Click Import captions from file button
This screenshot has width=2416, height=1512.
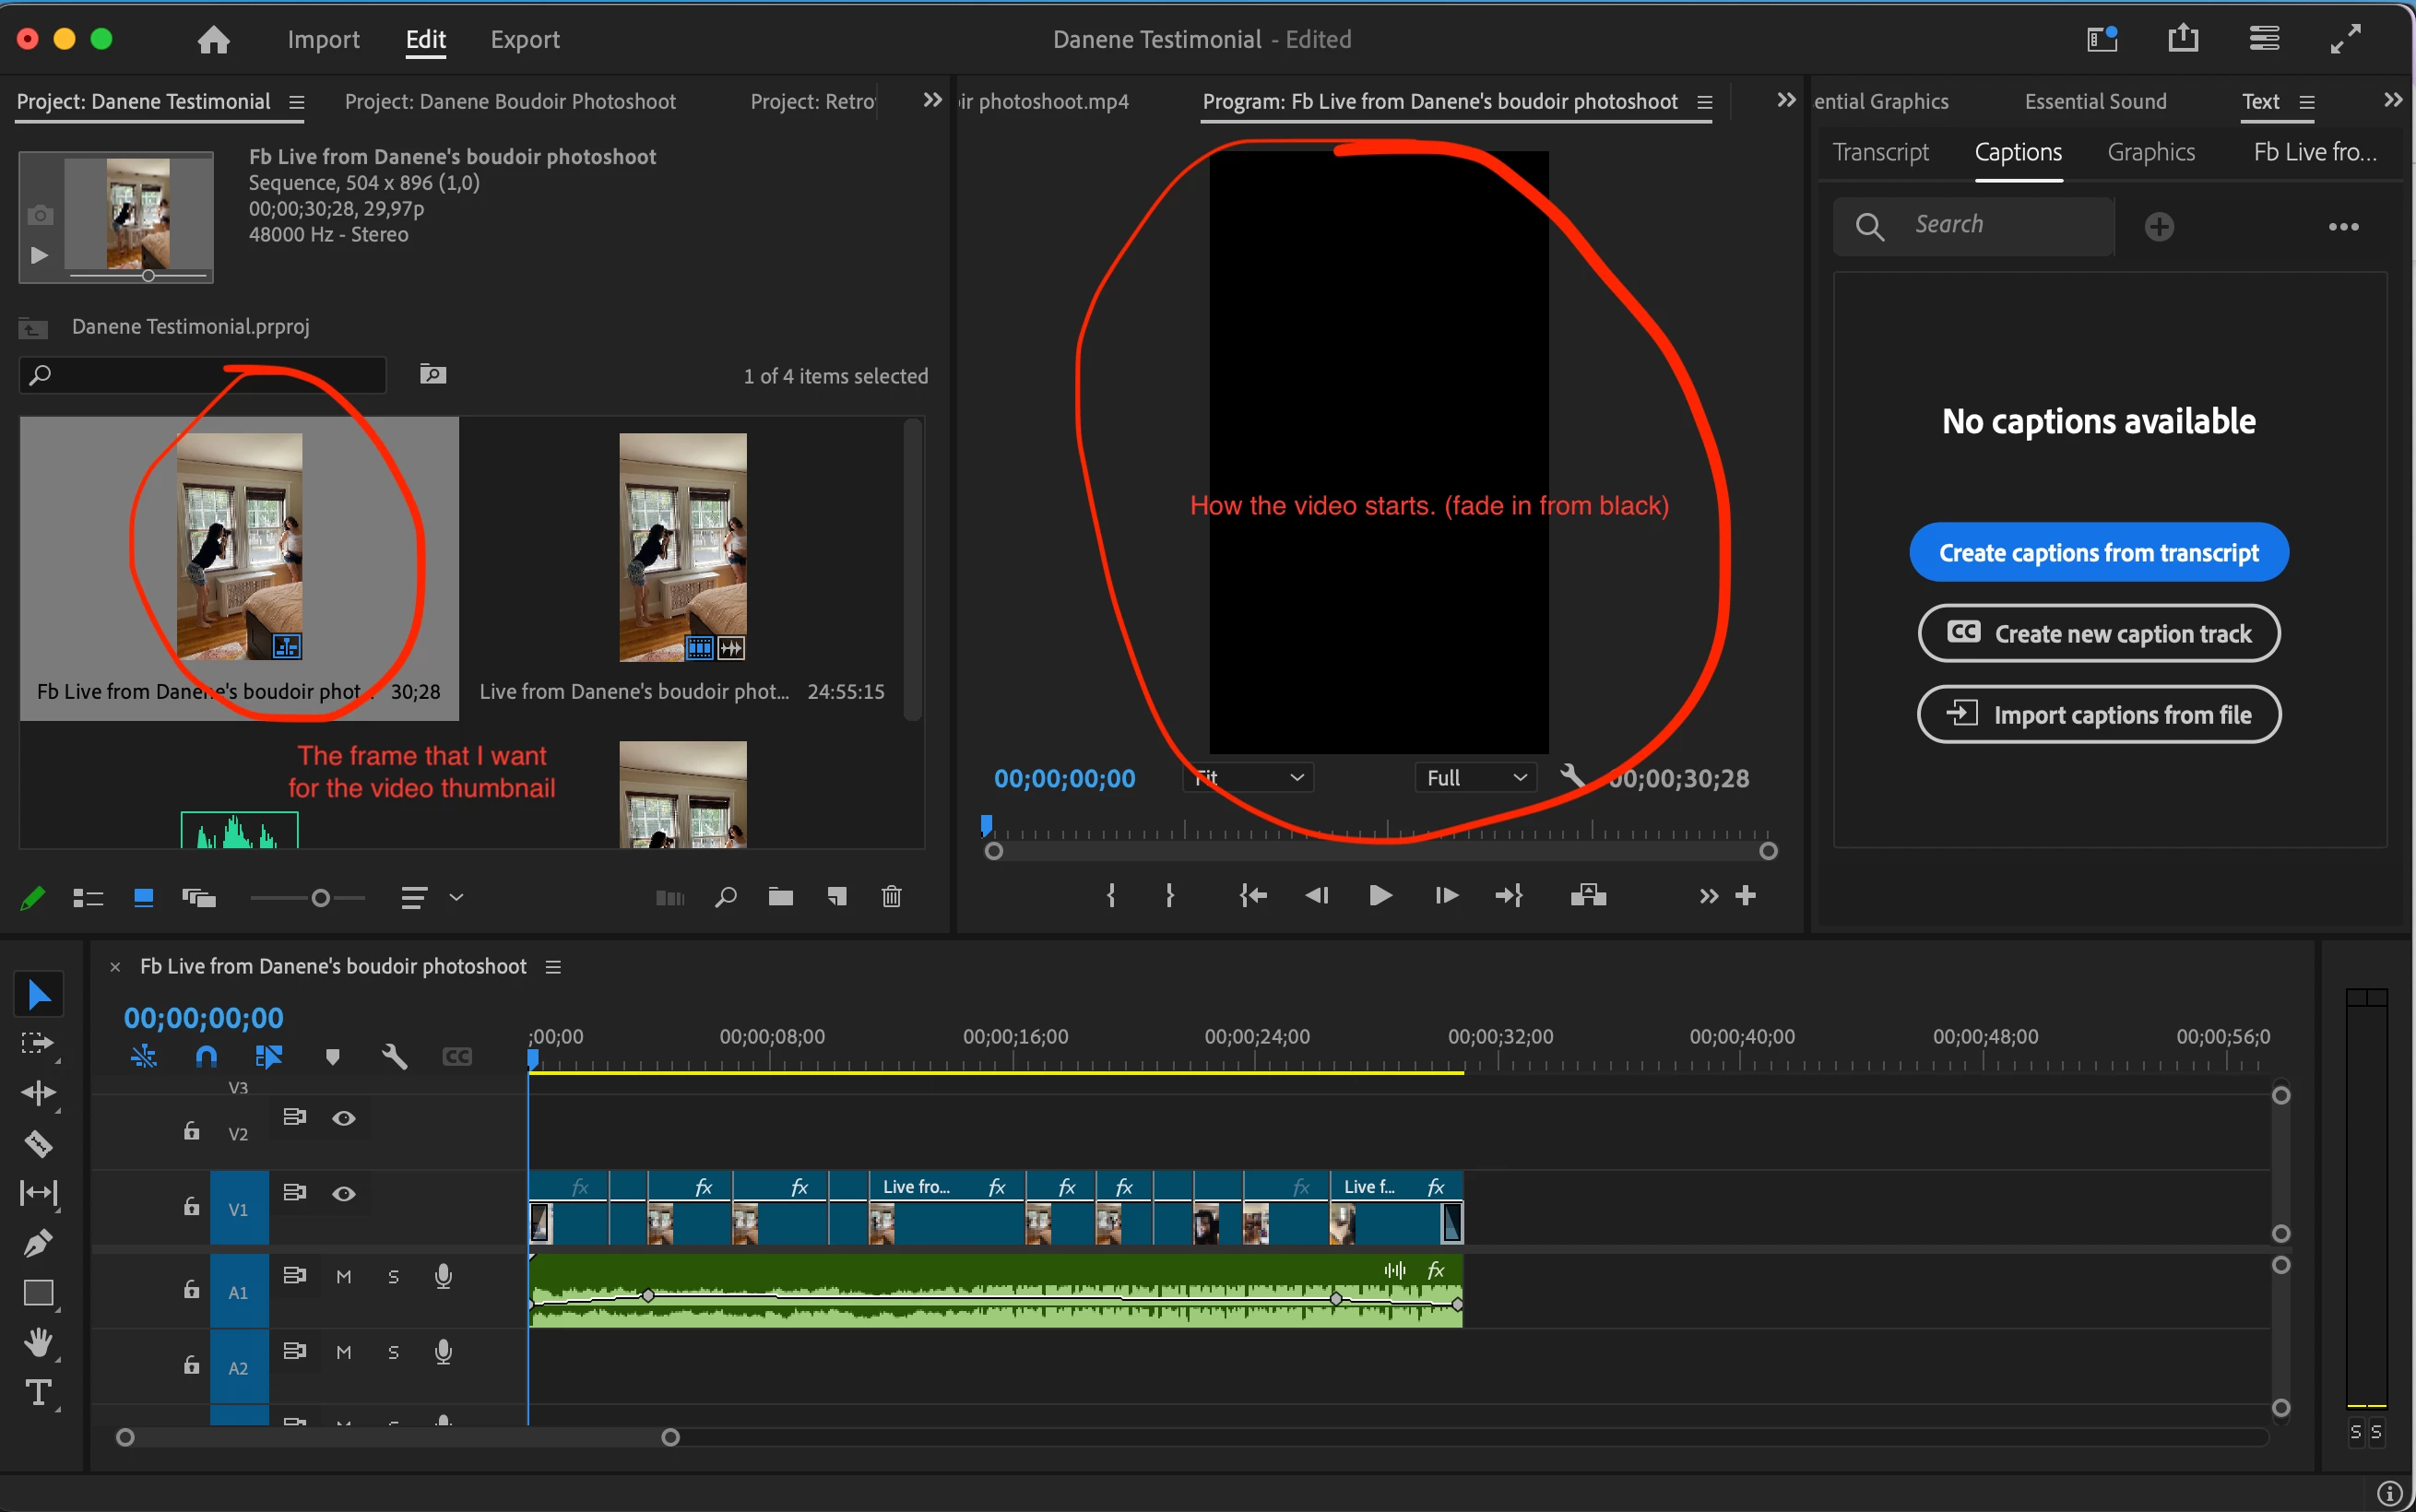(2098, 715)
